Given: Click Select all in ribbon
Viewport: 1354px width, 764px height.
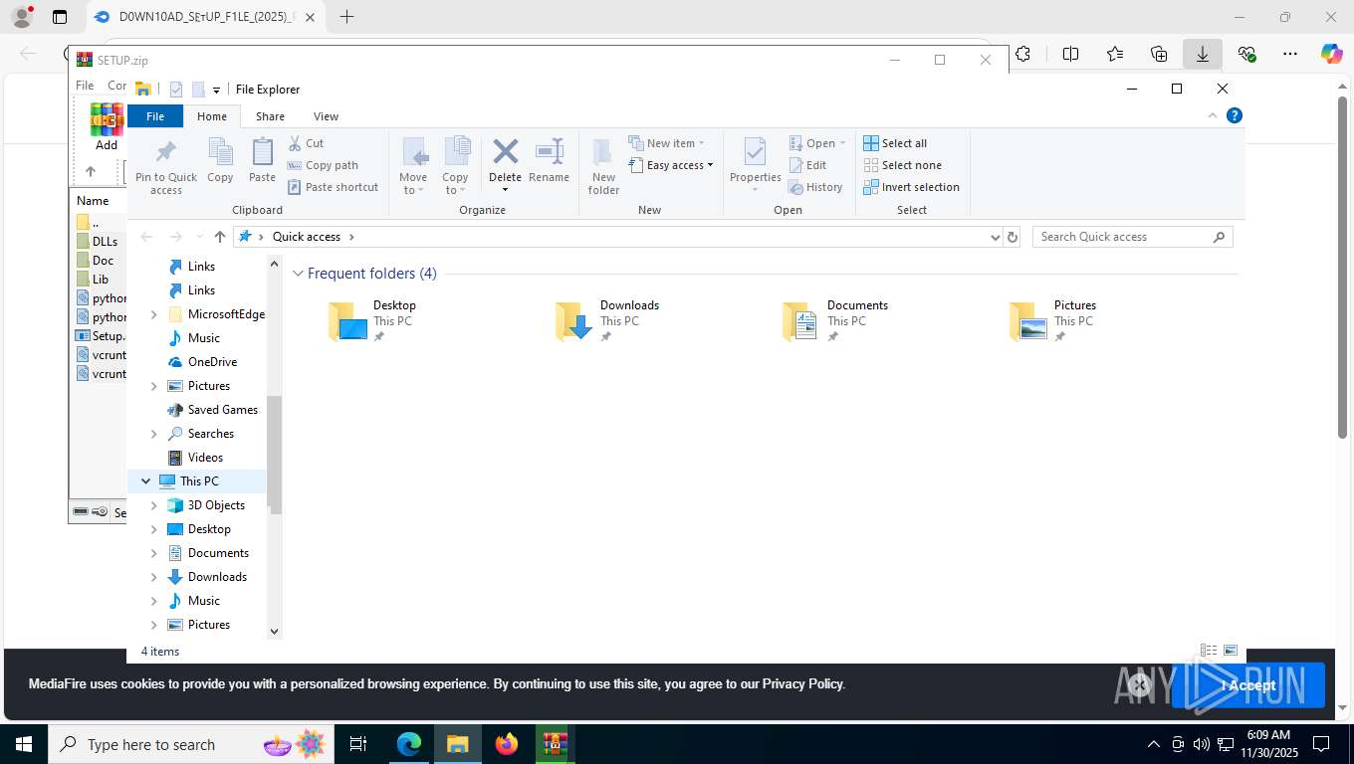Looking at the screenshot, I should [x=895, y=143].
